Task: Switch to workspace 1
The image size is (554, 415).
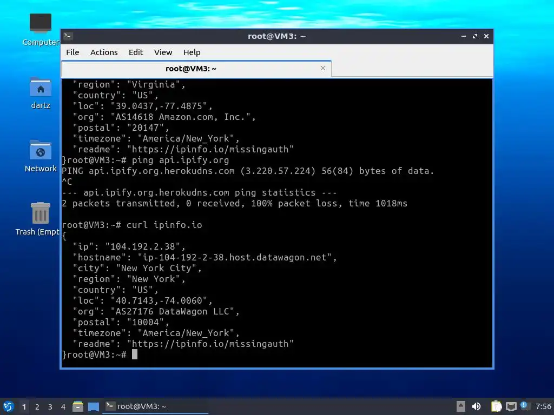Action: click(24, 407)
